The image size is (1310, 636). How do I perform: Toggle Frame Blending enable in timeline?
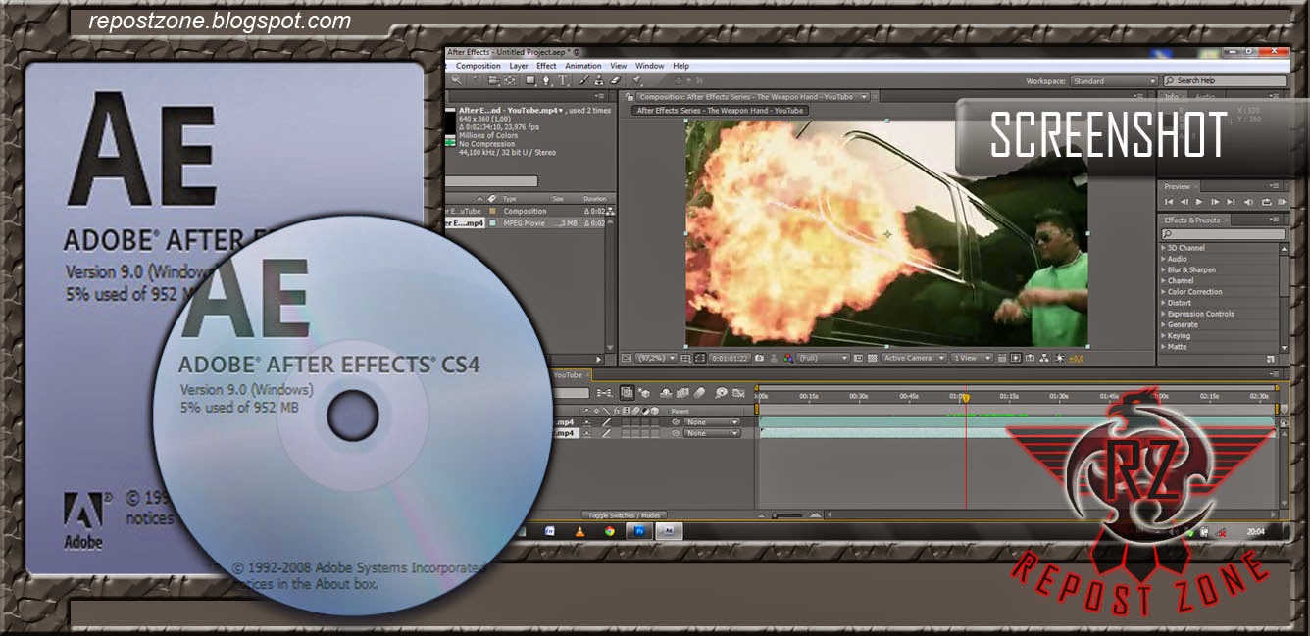pyautogui.click(x=681, y=393)
